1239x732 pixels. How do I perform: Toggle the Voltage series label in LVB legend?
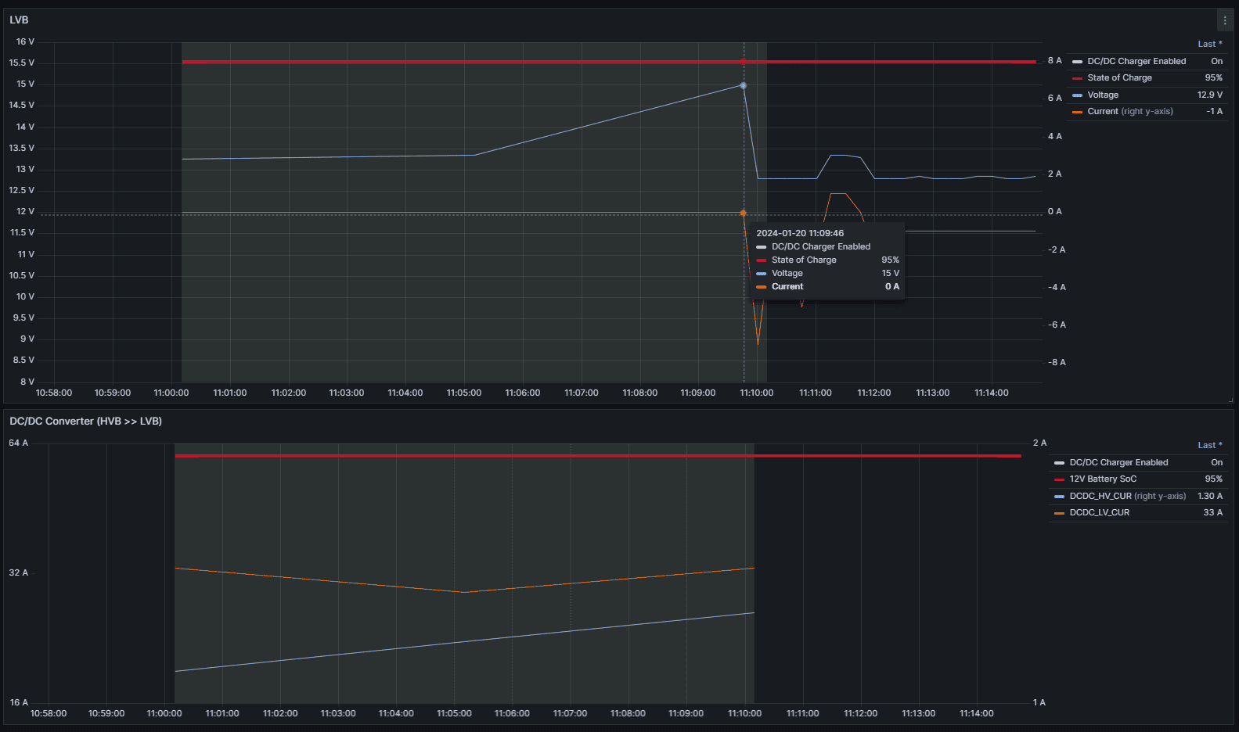click(x=1103, y=95)
